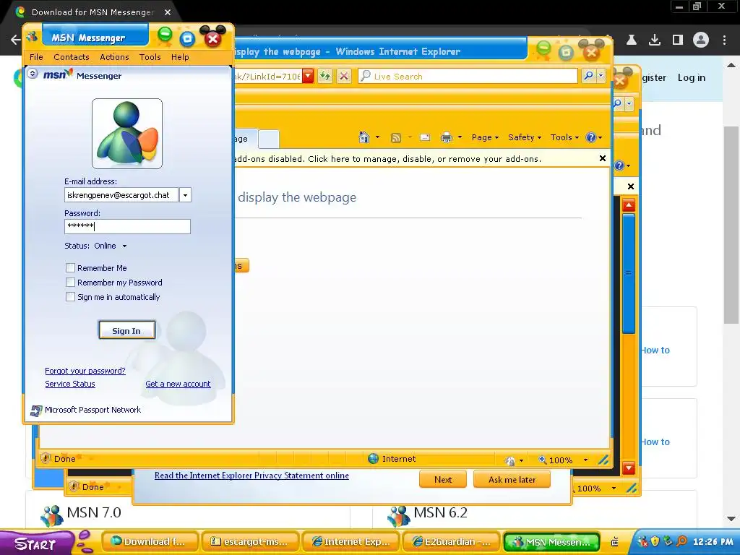Viewport: 740px width, 555px height.
Task: Enable Remember my Password
Action: (x=70, y=283)
